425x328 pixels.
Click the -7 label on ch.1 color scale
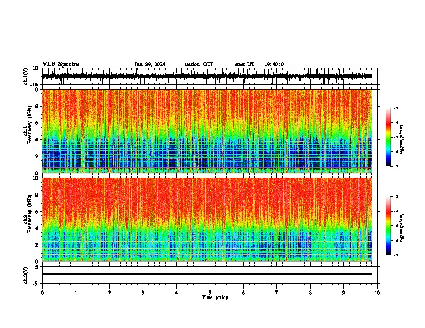[395, 166]
